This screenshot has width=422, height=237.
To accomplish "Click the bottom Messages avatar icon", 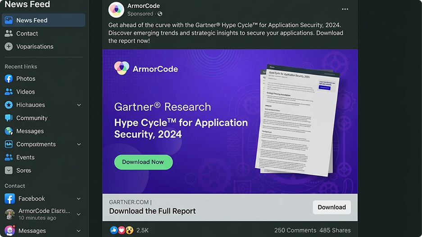I will (x=10, y=231).
